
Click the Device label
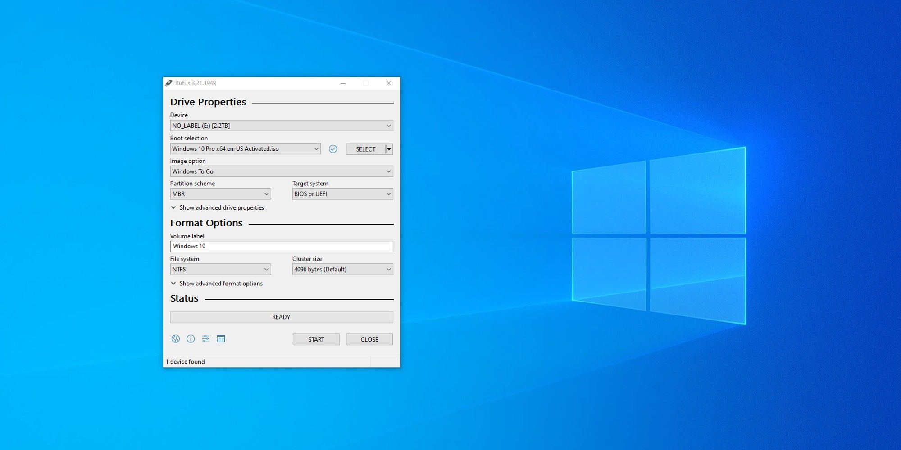click(x=179, y=115)
